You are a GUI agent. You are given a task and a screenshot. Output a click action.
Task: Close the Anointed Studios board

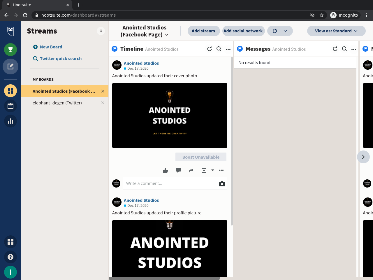pyautogui.click(x=103, y=91)
